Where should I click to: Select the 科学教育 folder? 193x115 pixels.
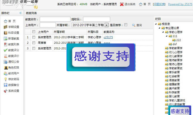[172, 92]
